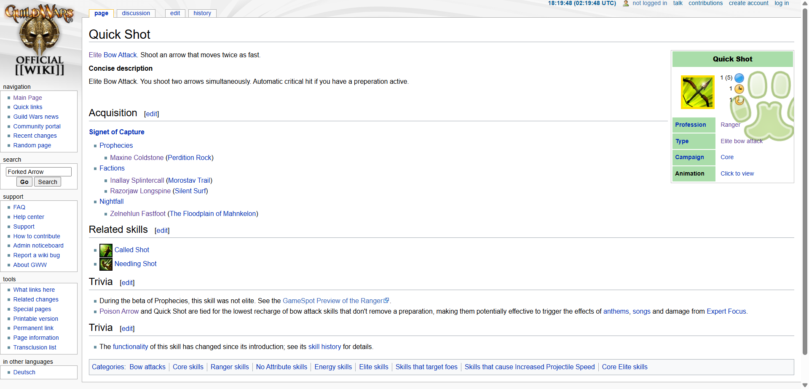Open Prophecies campaign link
809x389 pixels.
116,145
